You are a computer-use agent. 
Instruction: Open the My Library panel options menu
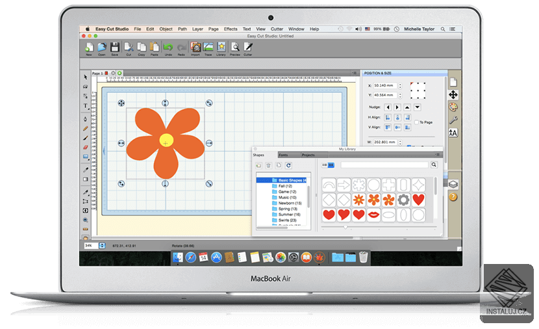[x=437, y=155]
